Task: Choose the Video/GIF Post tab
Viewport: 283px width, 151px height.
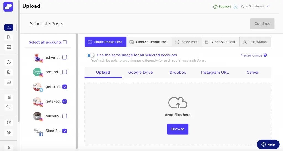Action: [220, 42]
